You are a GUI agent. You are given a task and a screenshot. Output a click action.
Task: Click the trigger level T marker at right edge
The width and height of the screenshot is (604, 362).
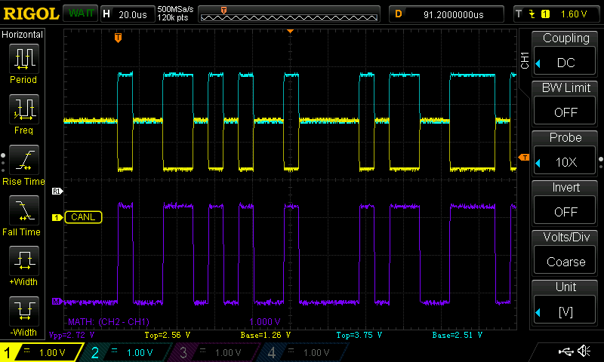[x=524, y=157]
